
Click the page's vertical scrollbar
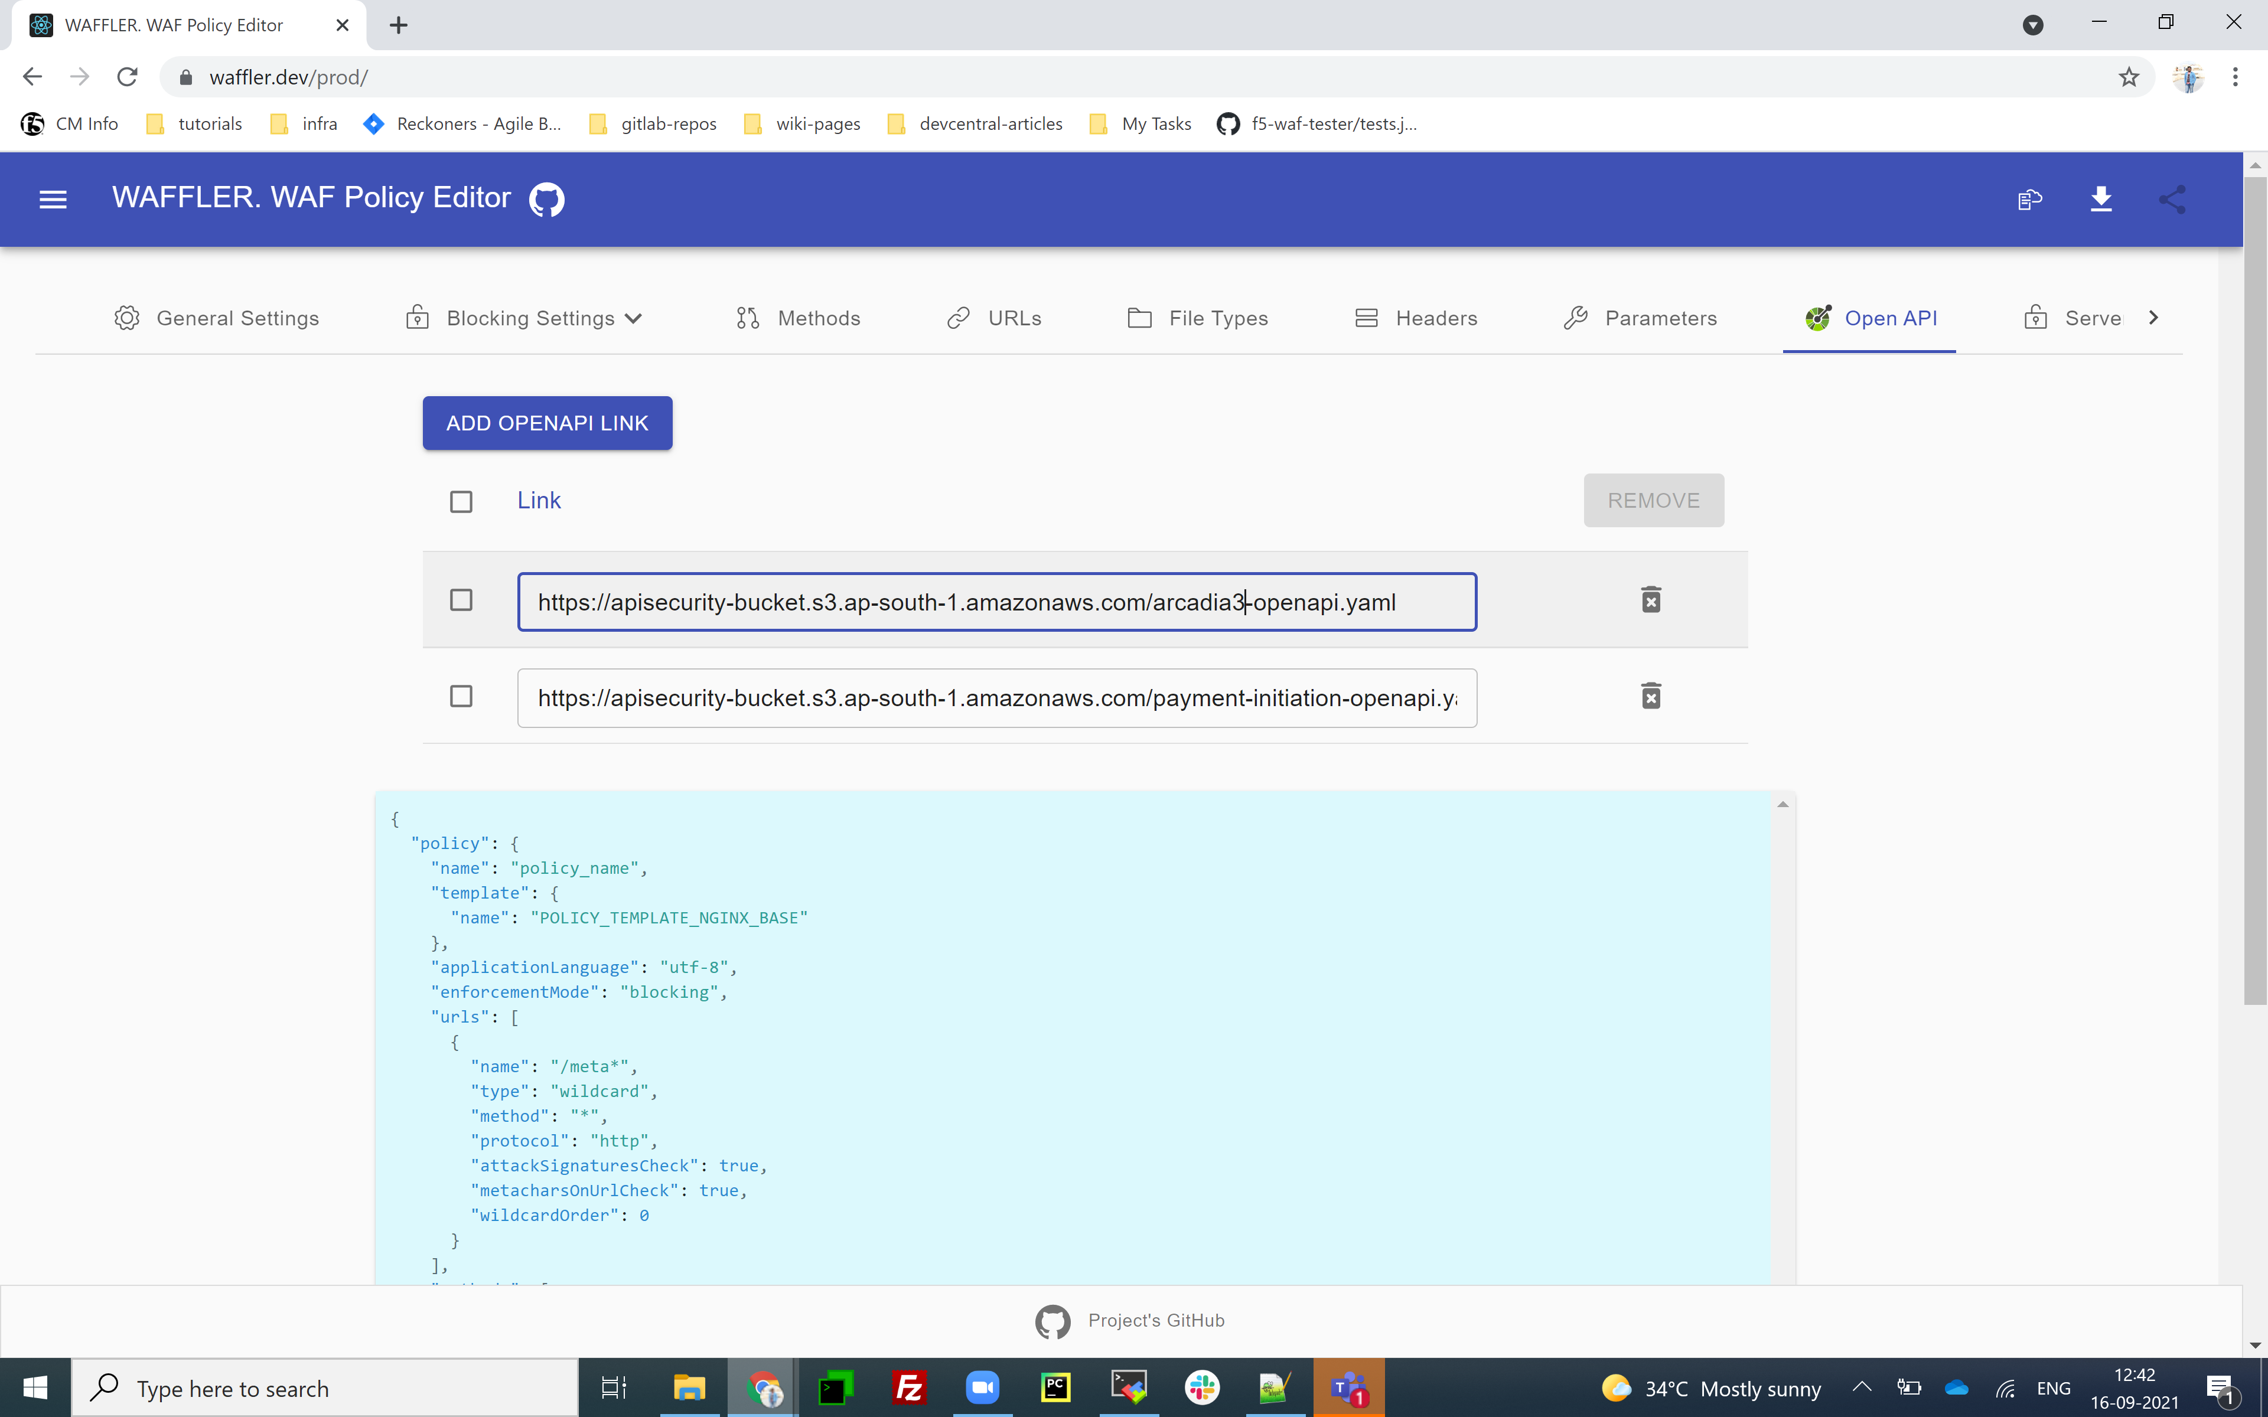[x=2255, y=590]
